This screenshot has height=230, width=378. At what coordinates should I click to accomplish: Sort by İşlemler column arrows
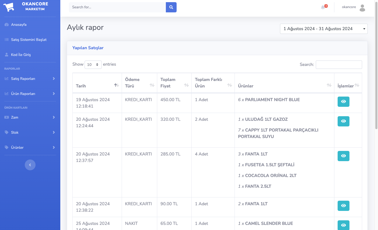[x=357, y=85]
